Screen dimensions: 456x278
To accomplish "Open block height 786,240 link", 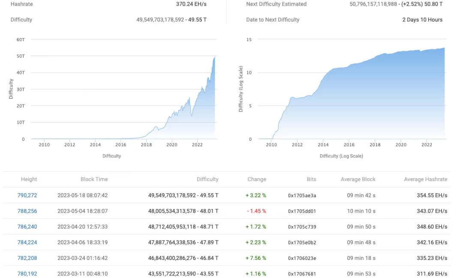I will pyautogui.click(x=27, y=227).
